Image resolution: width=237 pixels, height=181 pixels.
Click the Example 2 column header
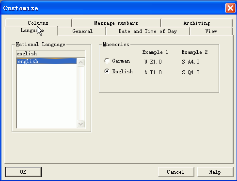tap(194, 52)
